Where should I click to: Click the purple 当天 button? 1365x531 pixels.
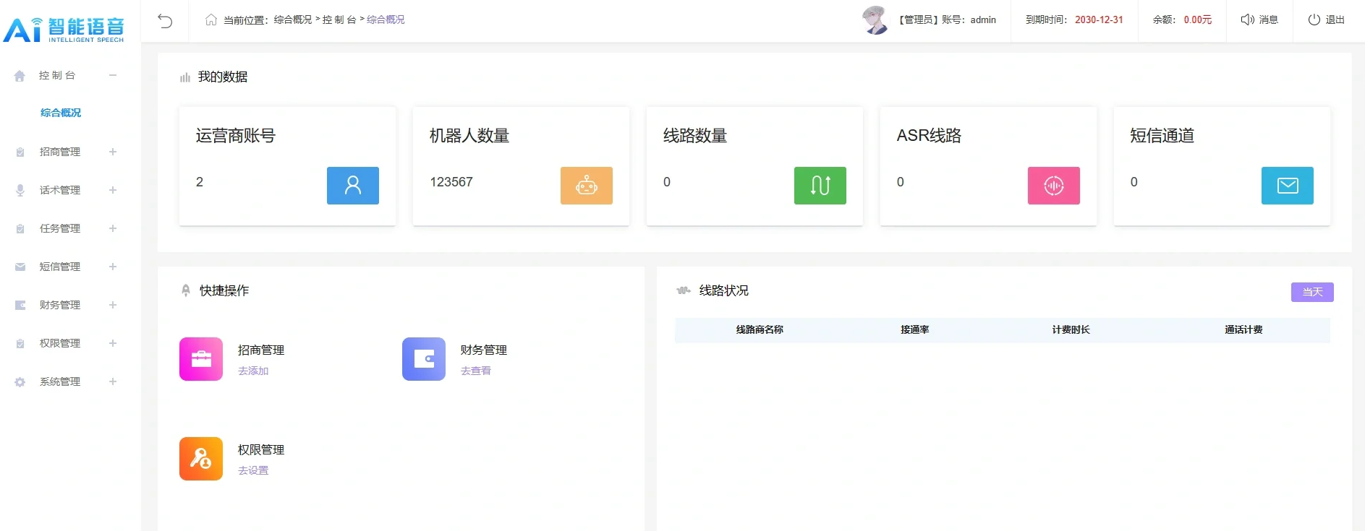coord(1312,292)
